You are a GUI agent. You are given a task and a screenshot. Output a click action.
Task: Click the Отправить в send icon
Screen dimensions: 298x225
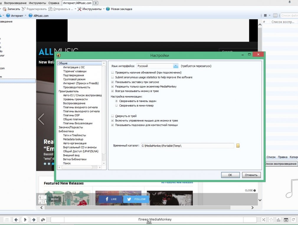point(50,9)
